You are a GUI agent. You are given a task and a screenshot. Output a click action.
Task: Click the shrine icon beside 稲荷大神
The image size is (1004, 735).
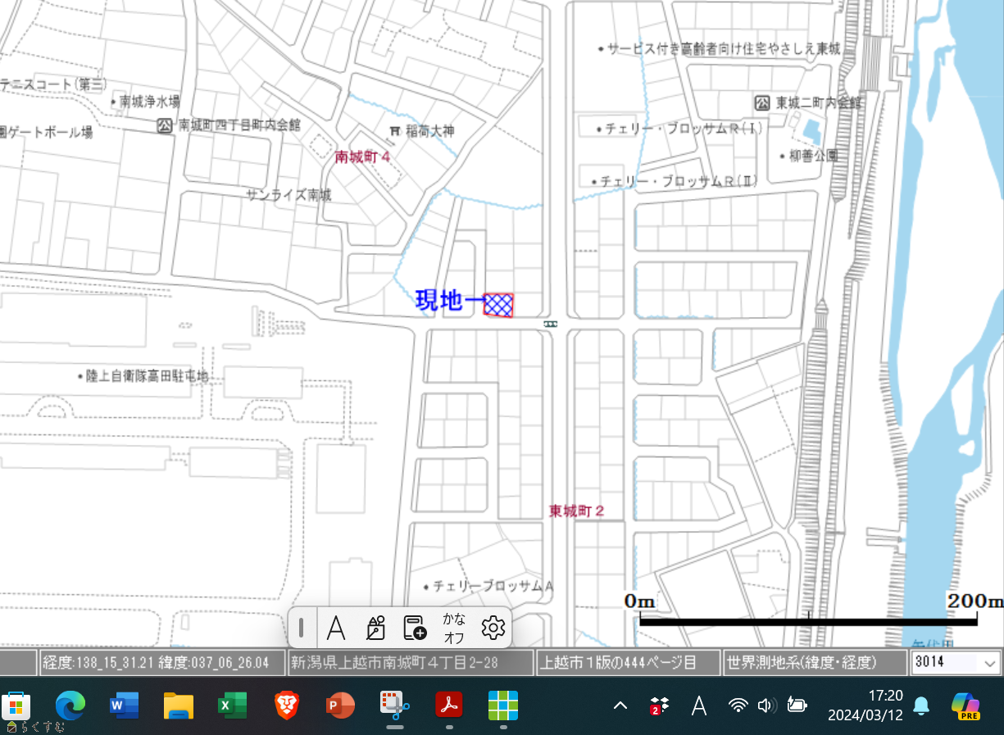click(x=394, y=131)
